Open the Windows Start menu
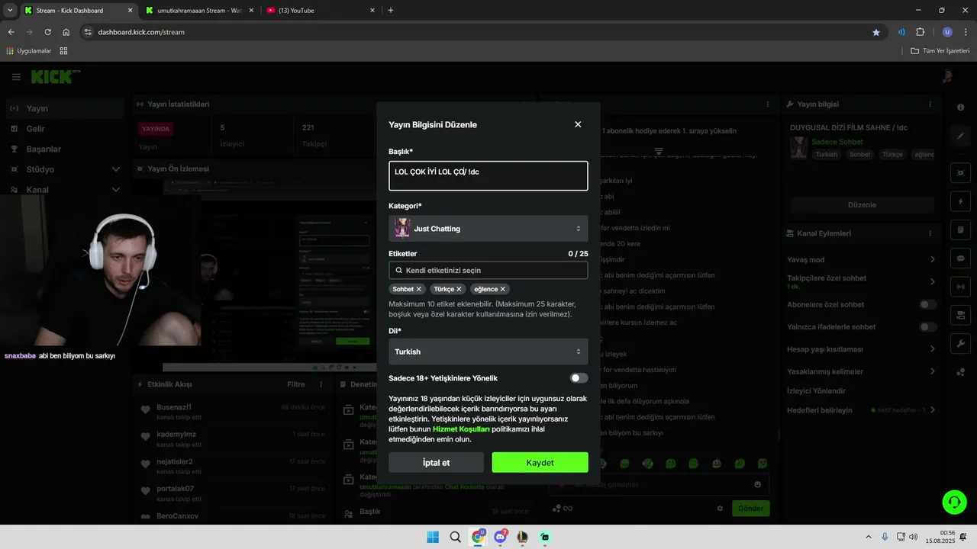 click(433, 537)
